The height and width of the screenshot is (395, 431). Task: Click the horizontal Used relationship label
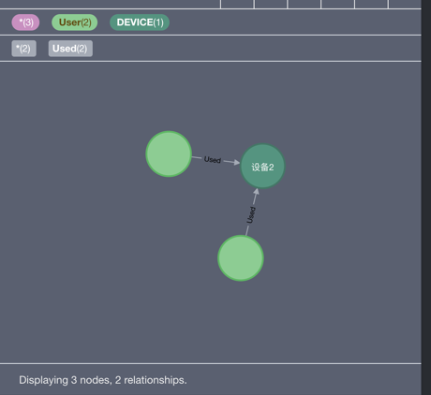click(213, 160)
